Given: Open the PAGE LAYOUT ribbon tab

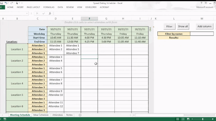Looking at the screenshot, I should click(33, 7).
